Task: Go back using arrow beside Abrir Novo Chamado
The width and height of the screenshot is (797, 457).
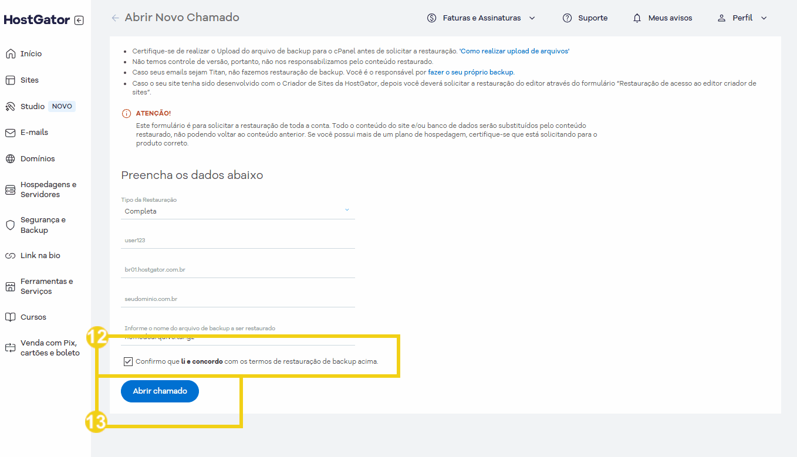Action: (115, 18)
